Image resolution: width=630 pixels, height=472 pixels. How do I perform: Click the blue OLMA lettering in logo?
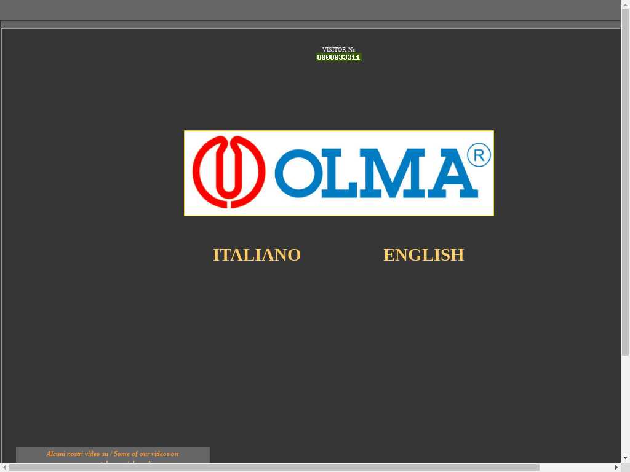[x=375, y=173]
